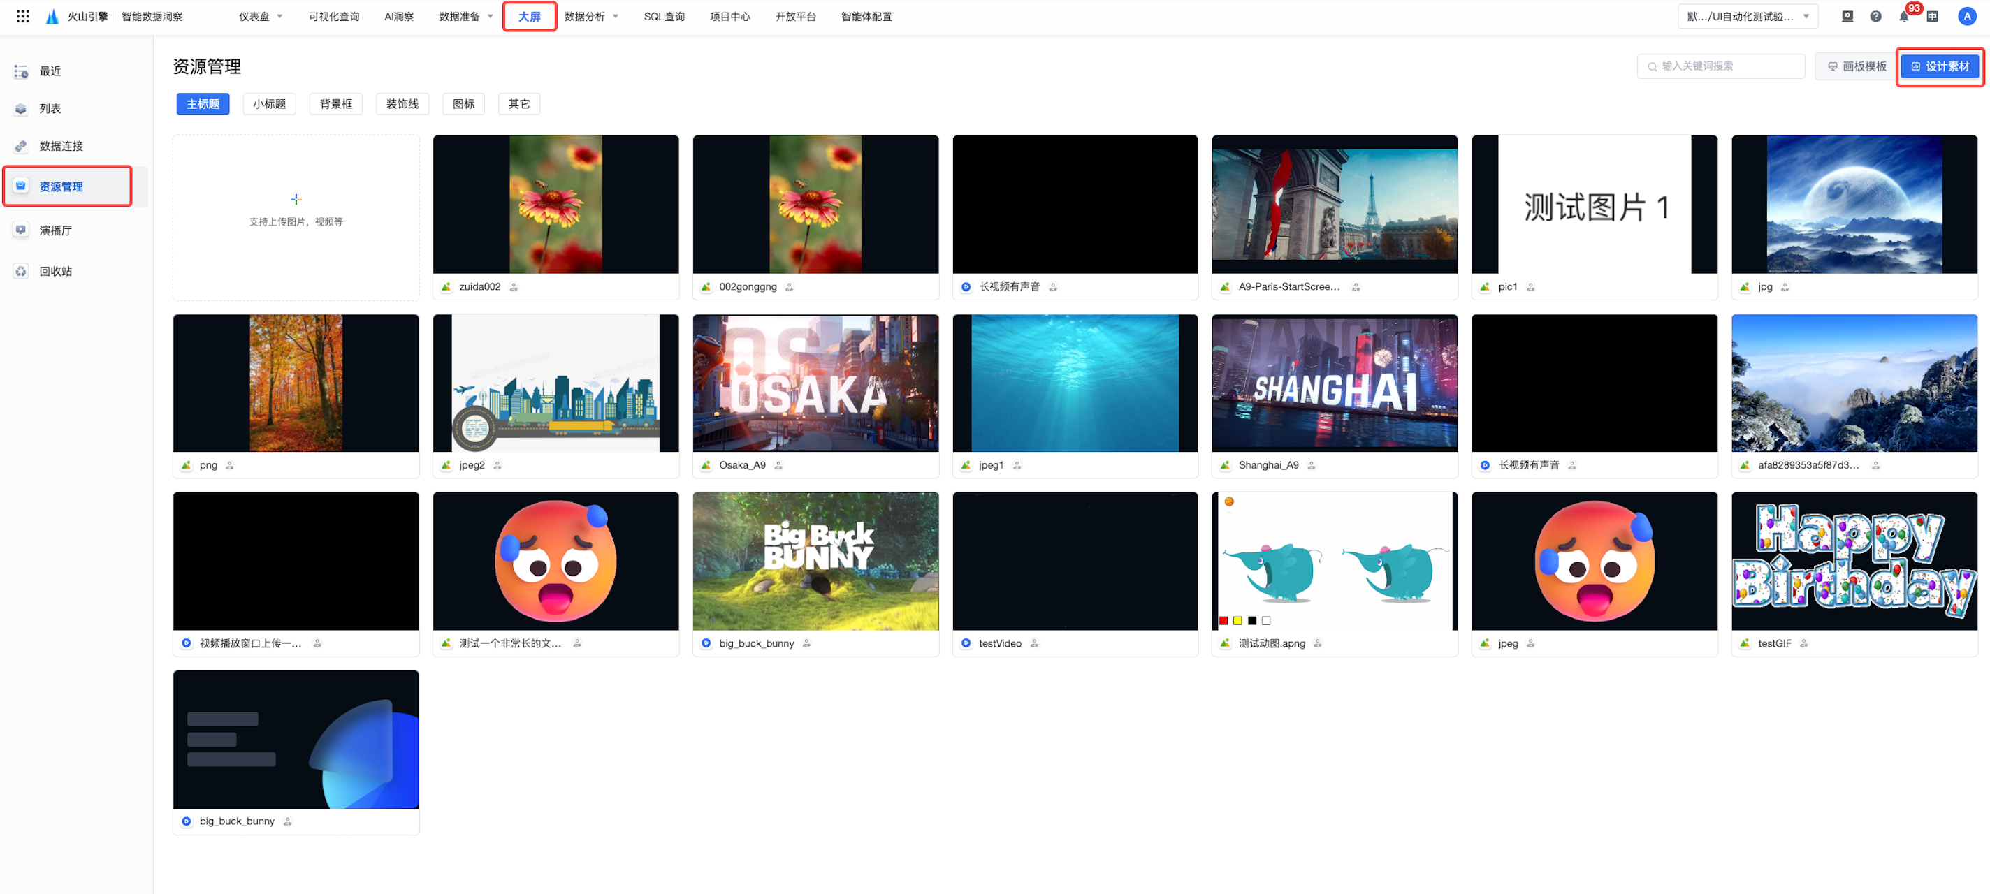Open the SQL查询 menu
Image resolution: width=1990 pixels, height=894 pixels.
pos(664,16)
